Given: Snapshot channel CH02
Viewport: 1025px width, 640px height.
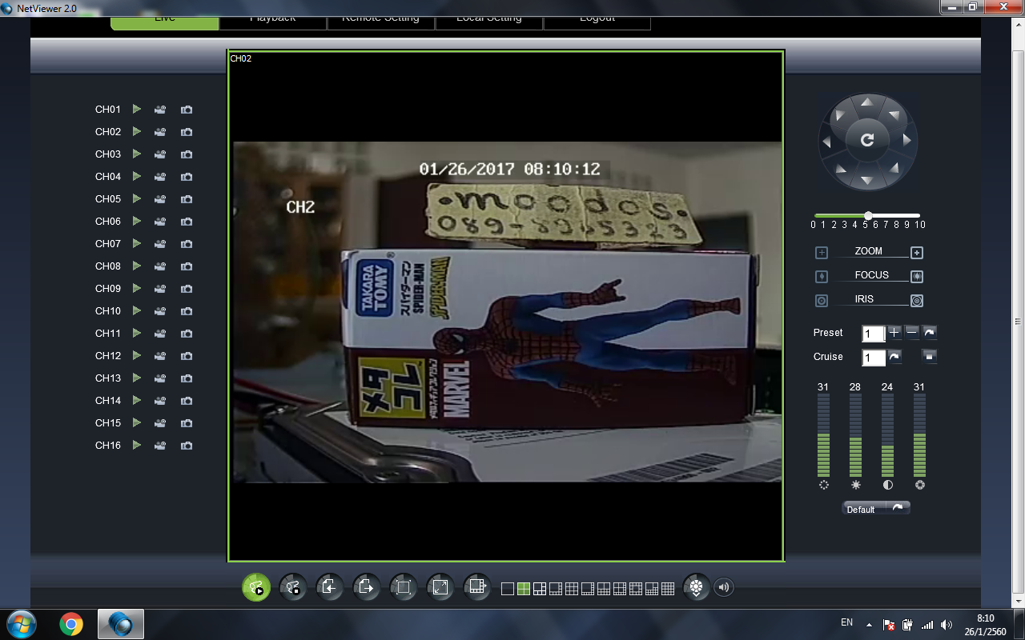Looking at the screenshot, I should click(x=187, y=132).
